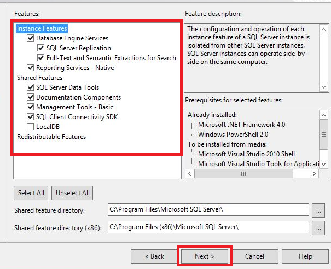Click the prerequisites horizontal scrollbar thumb
Screen dimensions: 331x269
click(243, 174)
